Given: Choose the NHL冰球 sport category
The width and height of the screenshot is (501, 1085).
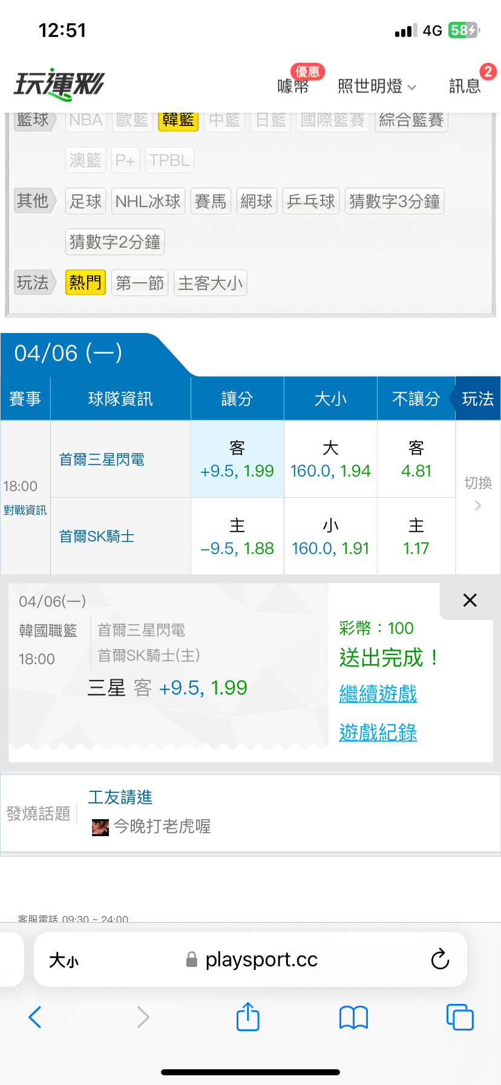Looking at the screenshot, I should coord(148,201).
